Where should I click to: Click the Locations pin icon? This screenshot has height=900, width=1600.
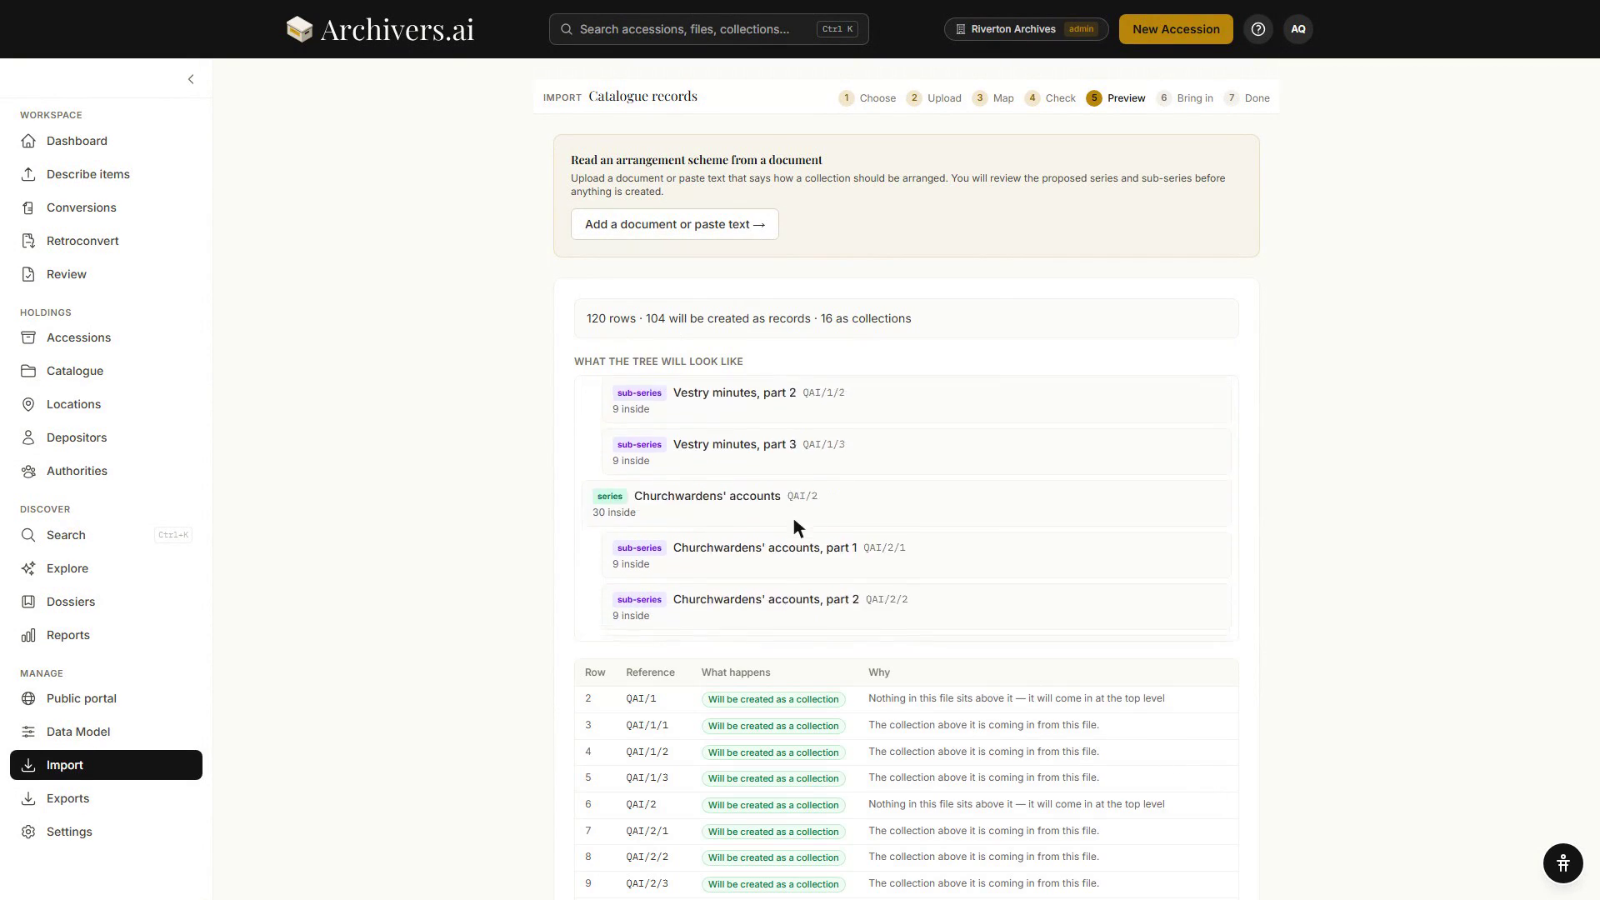[28, 404]
